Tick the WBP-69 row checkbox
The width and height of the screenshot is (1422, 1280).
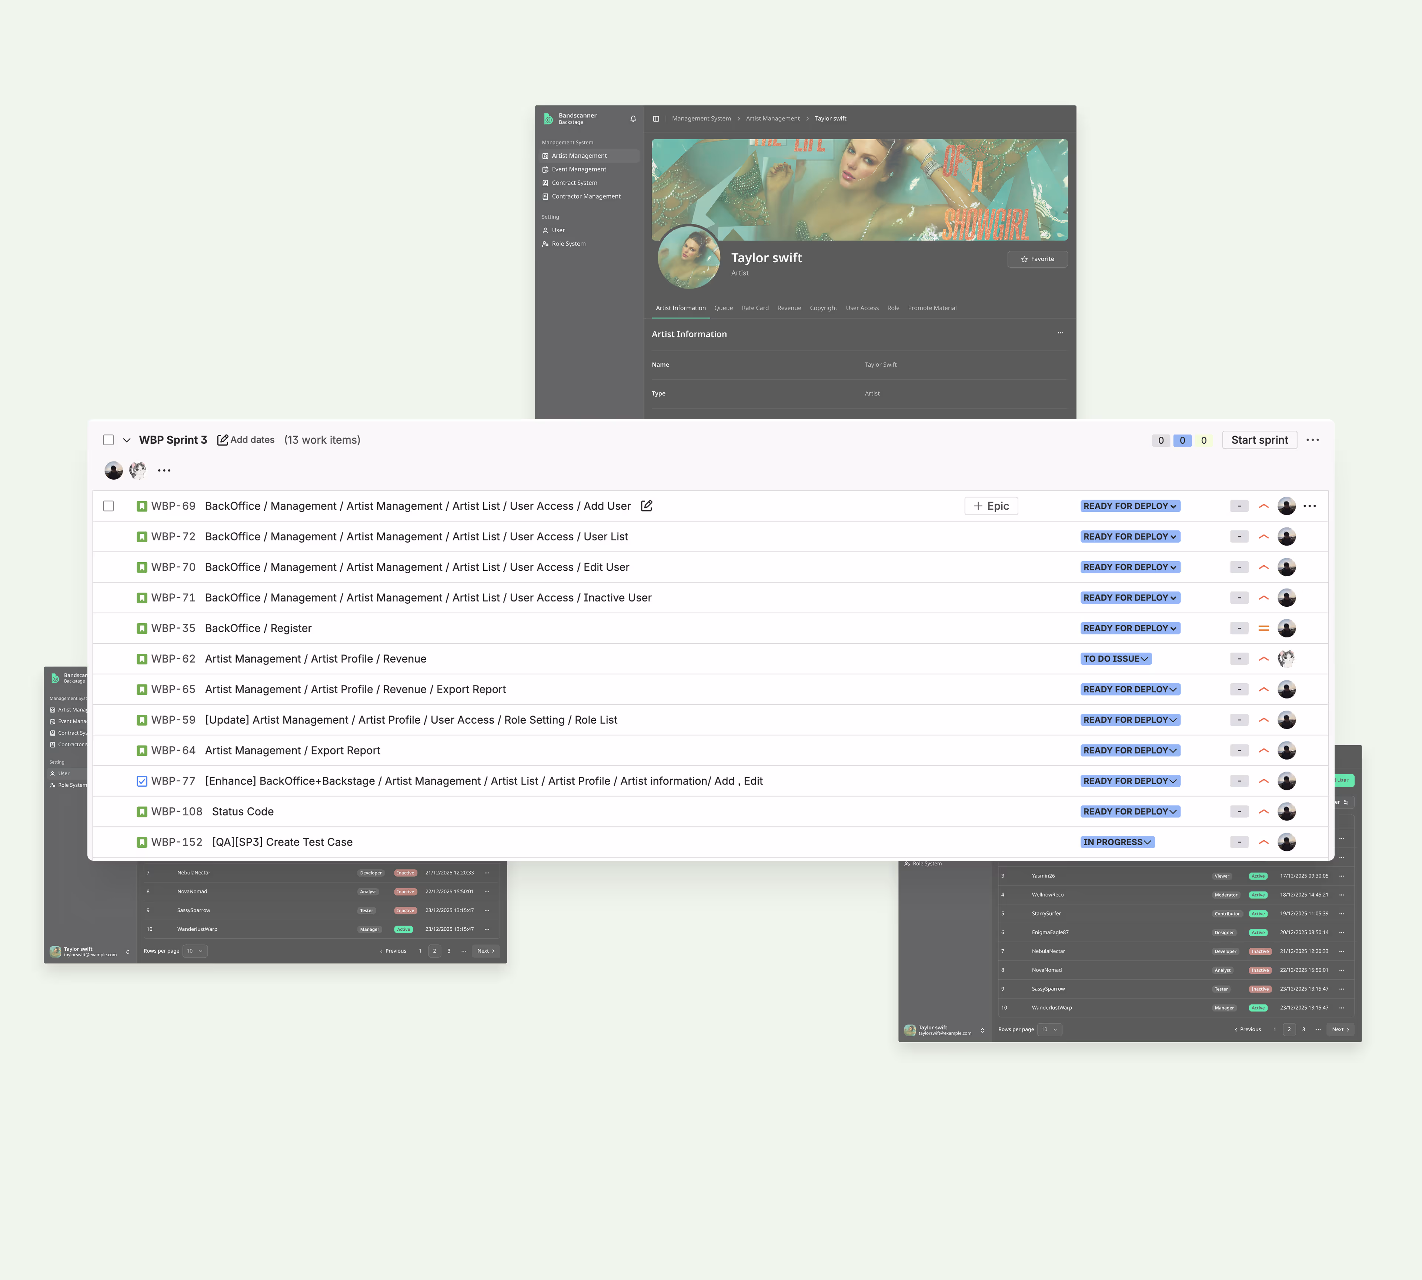(108, 506)
